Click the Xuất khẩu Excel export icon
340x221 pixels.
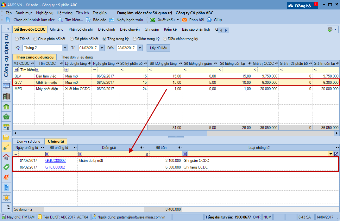pos(153,20)
